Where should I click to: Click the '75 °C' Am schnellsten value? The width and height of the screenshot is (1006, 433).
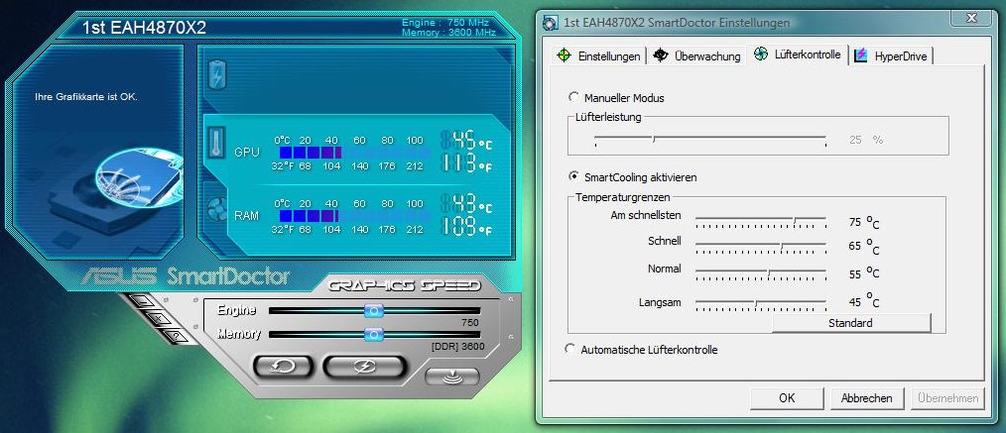pos(863,222)
